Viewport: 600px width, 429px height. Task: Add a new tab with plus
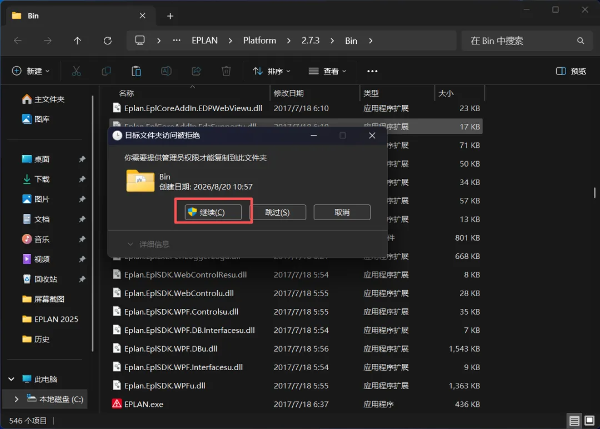pyautogui.click(x=171, y=16)
